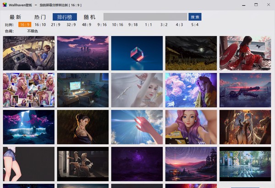Open the hand reaching toward sun wallpaper

pos(137,127)
